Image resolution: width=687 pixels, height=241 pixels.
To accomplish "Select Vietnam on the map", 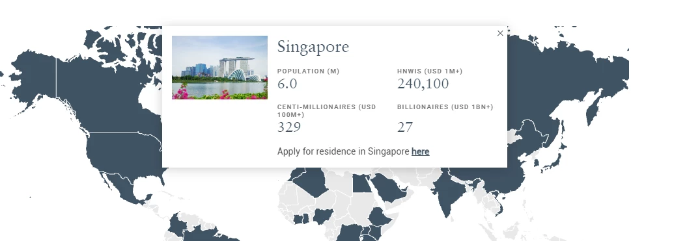I will click(499, 205).
